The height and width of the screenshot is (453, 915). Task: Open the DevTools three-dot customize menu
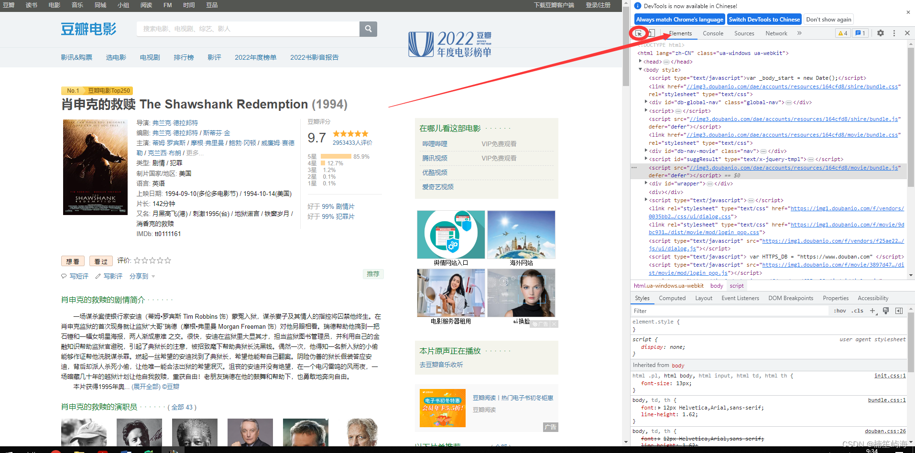click(x=894, y=33)
